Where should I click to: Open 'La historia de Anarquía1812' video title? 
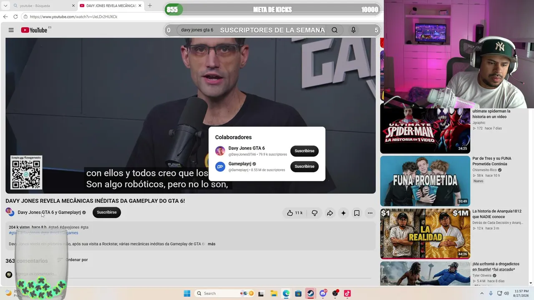click(x=496, y=214)
